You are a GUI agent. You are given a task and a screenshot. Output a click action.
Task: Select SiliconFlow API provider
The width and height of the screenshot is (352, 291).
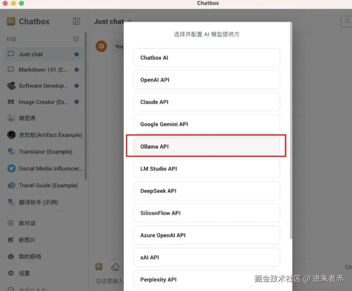pyautogui.click(x=206, y=213)
